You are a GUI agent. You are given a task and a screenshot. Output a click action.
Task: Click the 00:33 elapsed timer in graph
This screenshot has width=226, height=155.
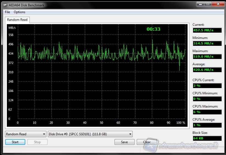pyautogui.click(x=153, y=29)
